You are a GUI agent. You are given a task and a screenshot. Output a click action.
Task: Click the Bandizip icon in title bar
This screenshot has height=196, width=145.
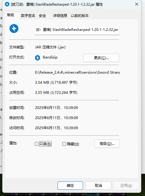coord(7,4)
